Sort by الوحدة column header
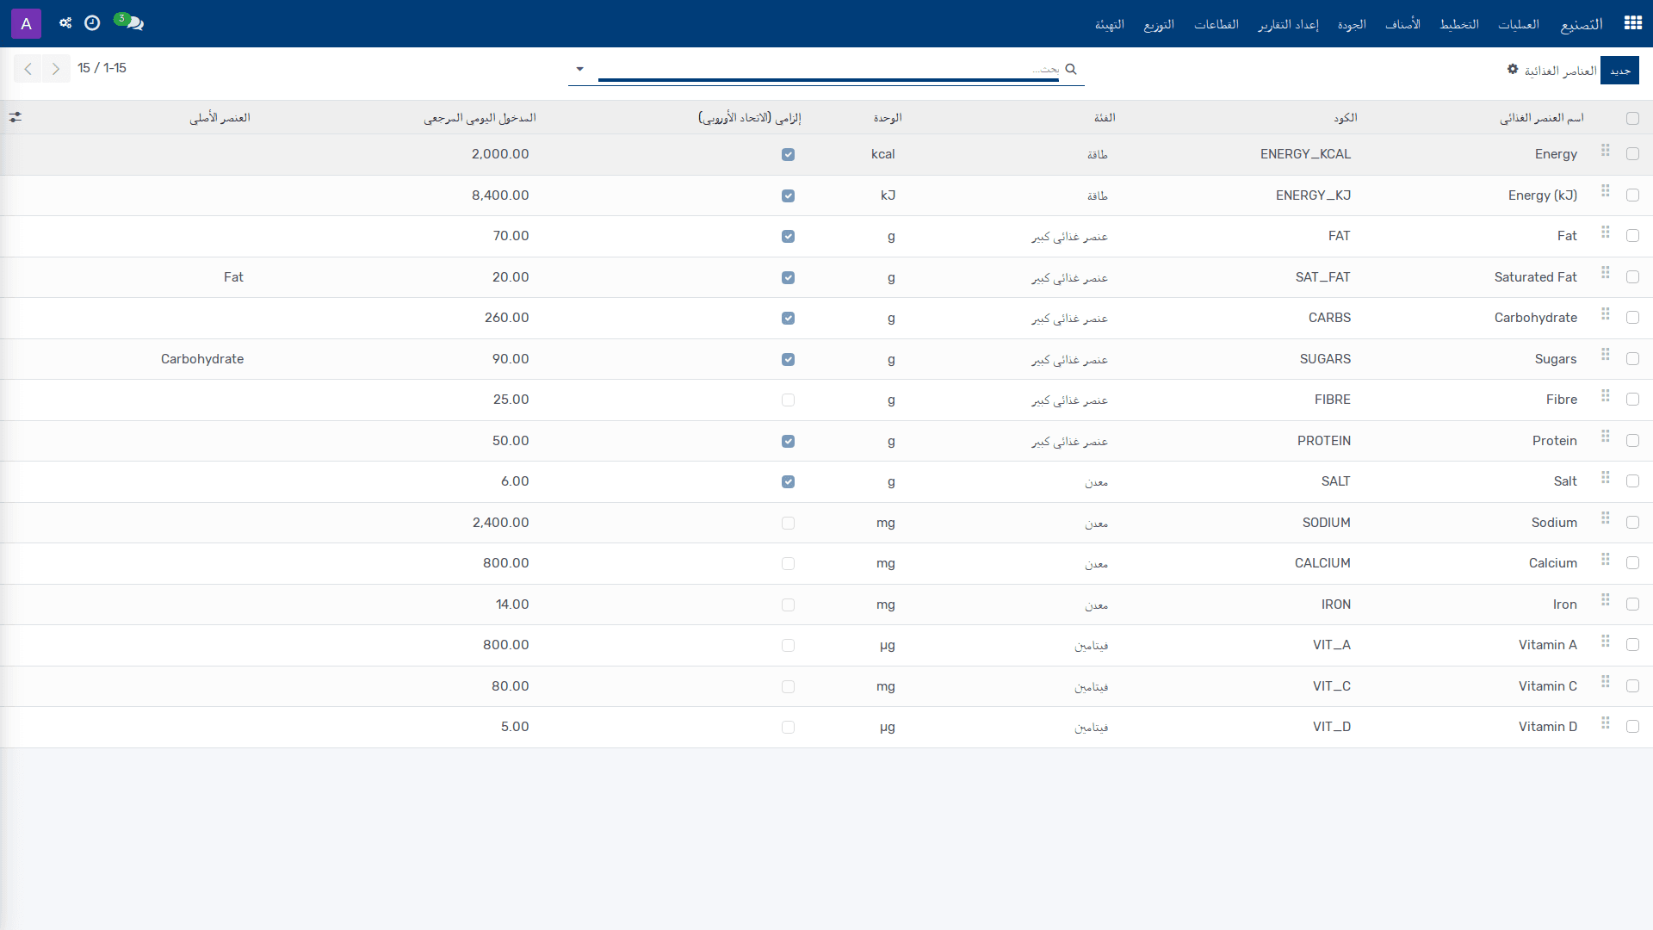 point(888,118)
